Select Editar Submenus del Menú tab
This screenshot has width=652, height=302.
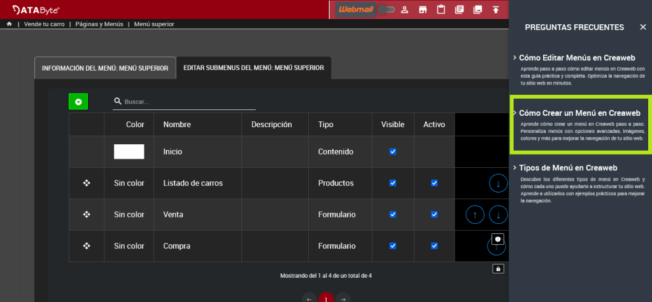click(x=253, y=67)
